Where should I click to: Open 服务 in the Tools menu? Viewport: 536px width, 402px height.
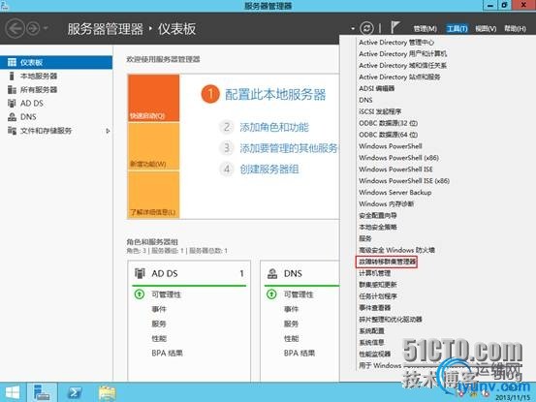[365, 238]
